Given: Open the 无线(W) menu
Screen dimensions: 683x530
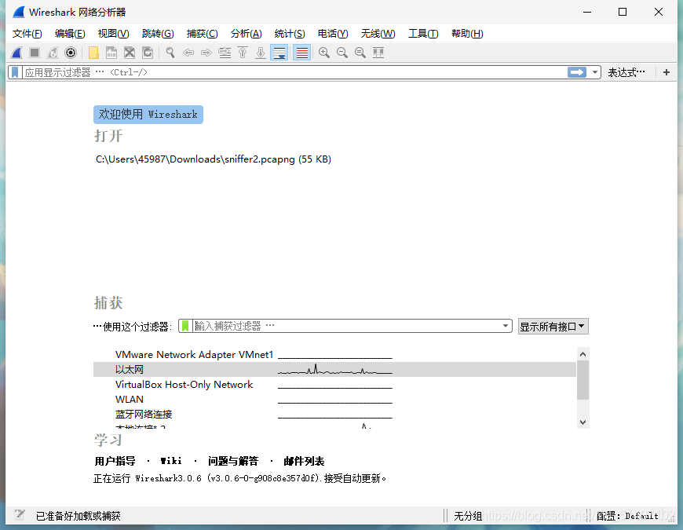Looking at the screenshot, I should (x=378, y=34).
